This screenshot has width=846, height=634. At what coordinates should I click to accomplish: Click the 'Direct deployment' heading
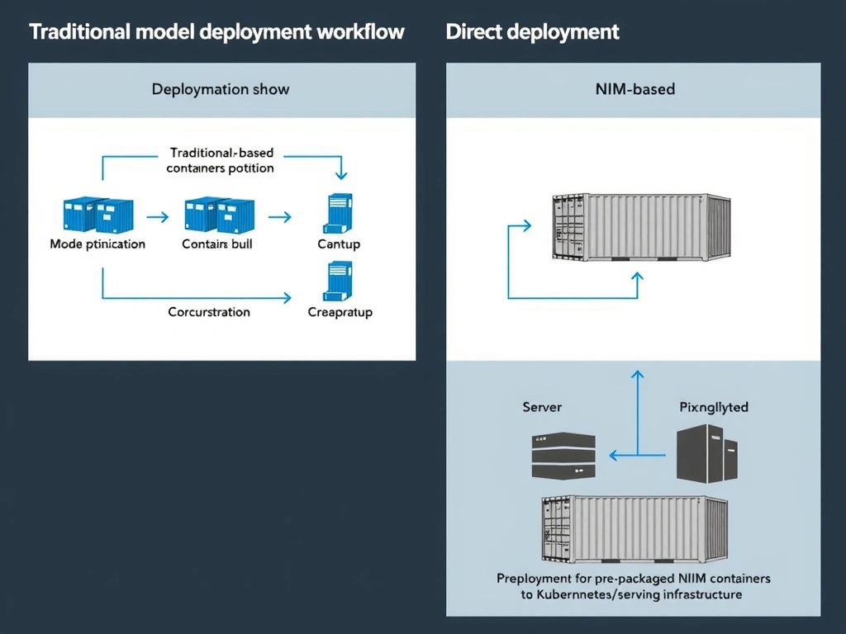532,32
